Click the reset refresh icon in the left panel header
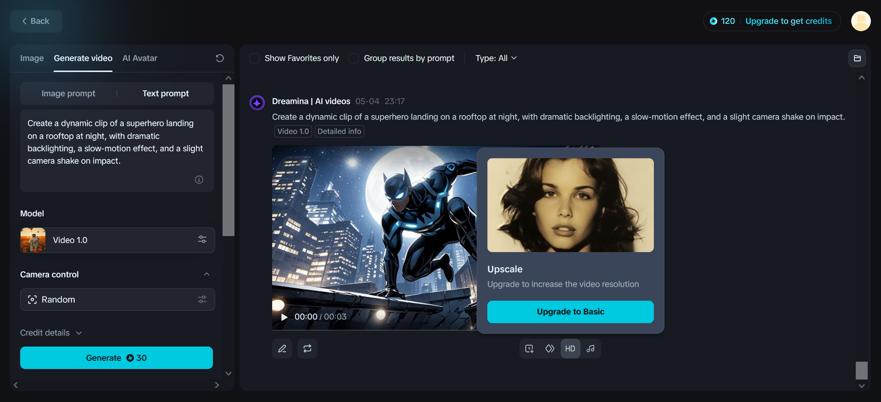The width and height of the screenshot is (881, 402). pos(220,58)
